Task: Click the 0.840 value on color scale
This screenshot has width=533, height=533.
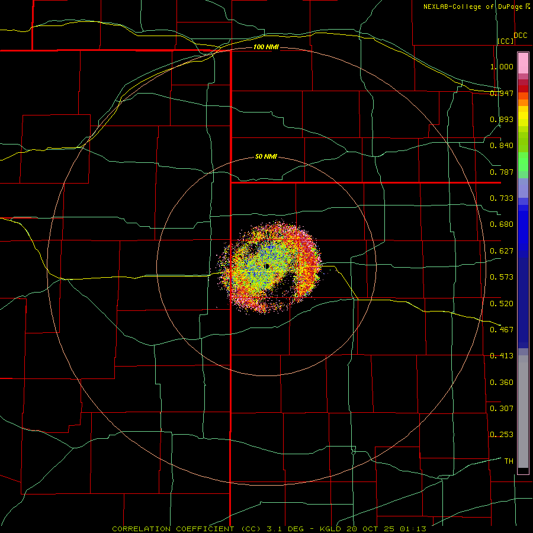Action: (x=502, y=146)
